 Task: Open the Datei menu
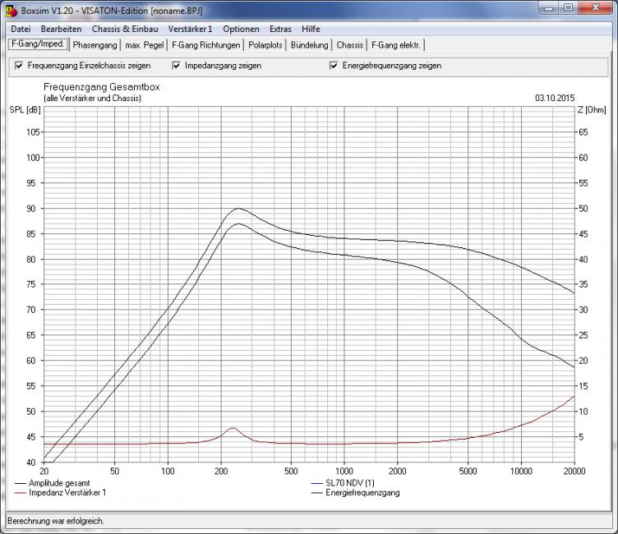[20, 29]
